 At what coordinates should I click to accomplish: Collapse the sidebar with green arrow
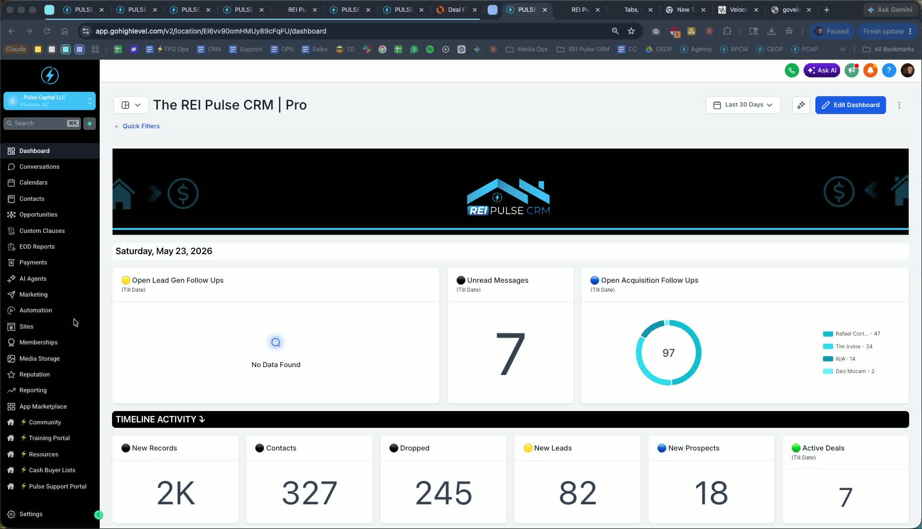point(99,515)
